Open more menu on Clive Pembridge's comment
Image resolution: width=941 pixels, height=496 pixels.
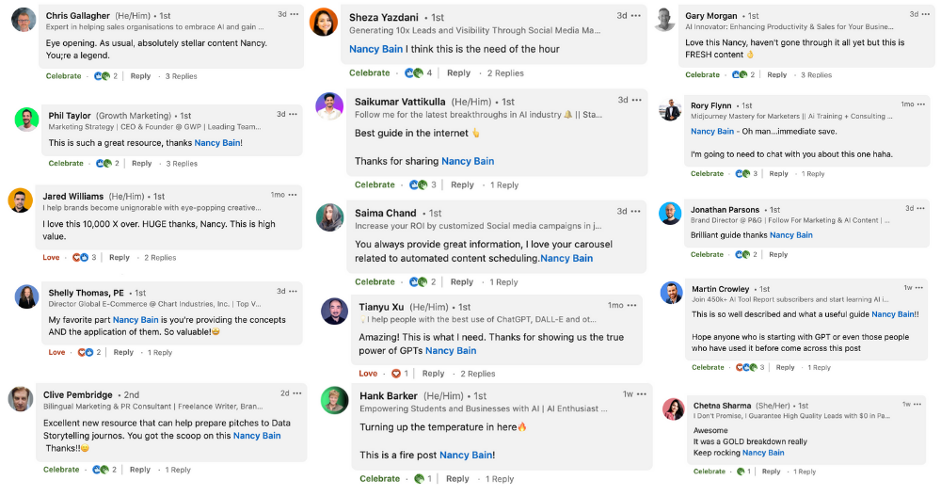pos(297,393)
